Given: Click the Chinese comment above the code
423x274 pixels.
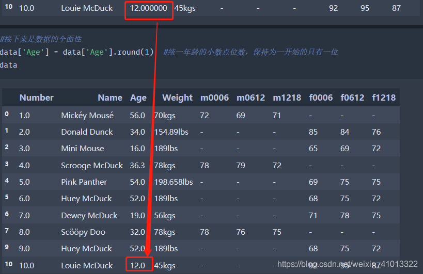Looking at the screenshot, I should 41,39.
